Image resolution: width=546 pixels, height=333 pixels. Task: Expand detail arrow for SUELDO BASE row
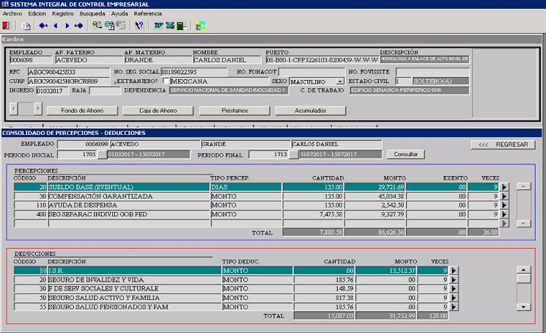(x=504, y=187)
